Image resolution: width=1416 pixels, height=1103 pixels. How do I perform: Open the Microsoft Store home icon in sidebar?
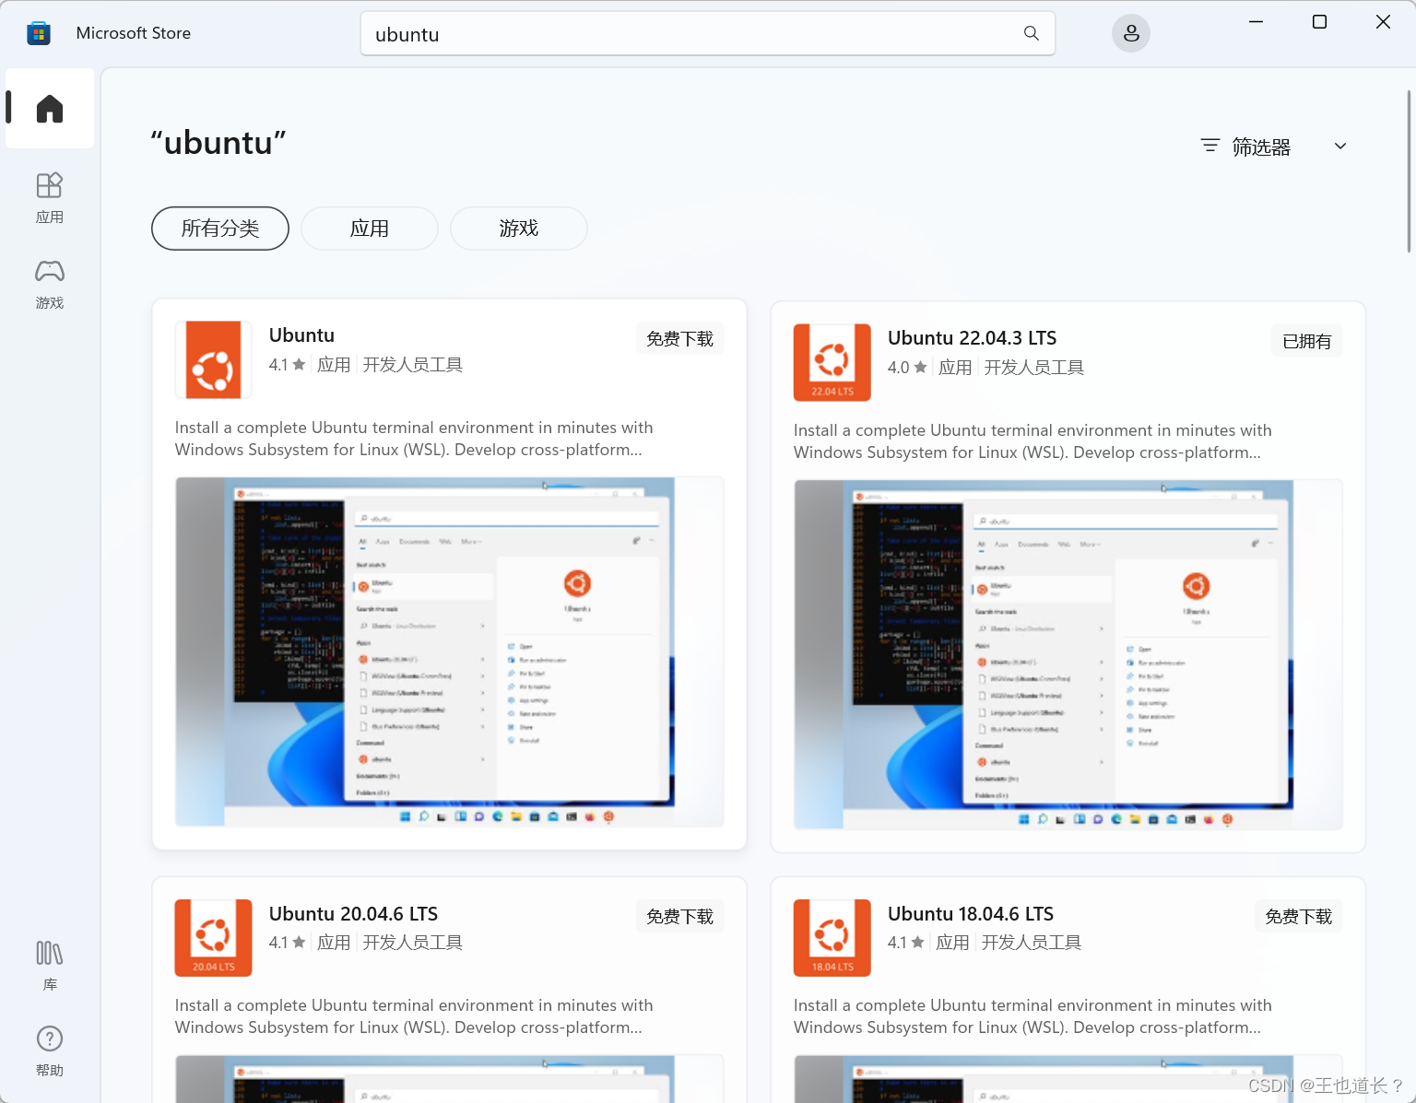click(49, 108)
